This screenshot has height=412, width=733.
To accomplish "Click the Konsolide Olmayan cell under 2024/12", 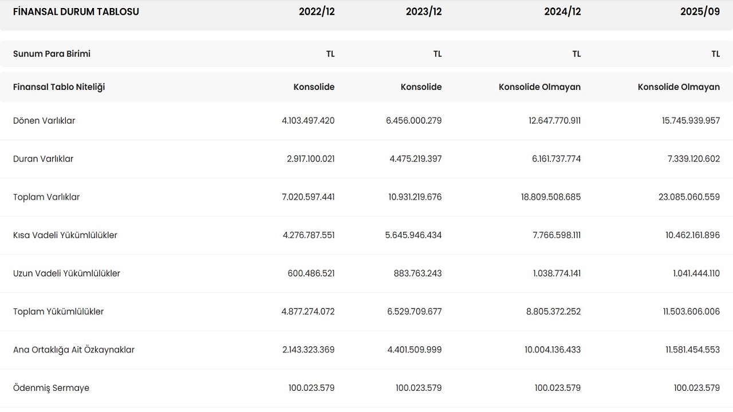I will [x=539, y=87].
